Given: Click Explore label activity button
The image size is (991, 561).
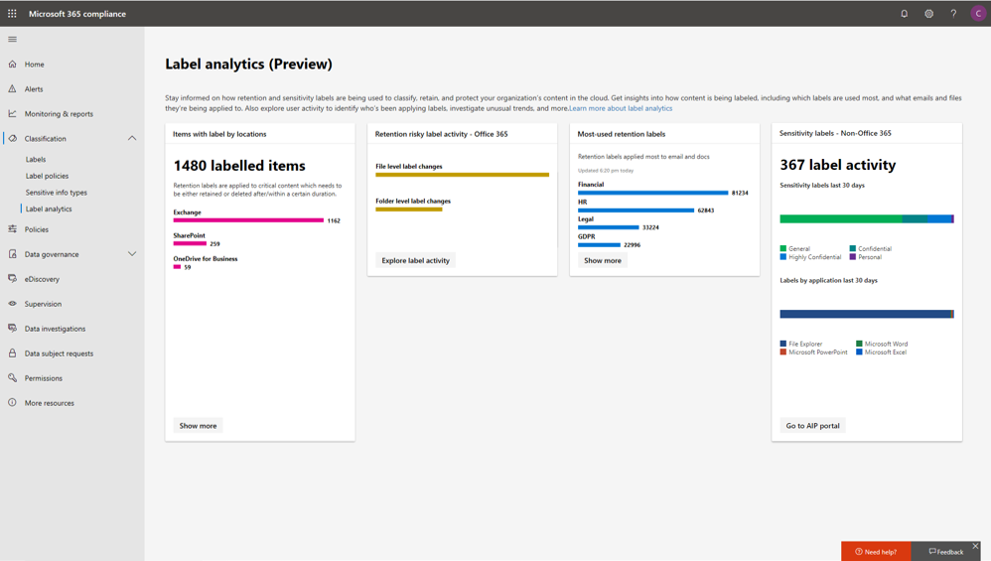Looking at the screenshot, I should coord(415,260).
